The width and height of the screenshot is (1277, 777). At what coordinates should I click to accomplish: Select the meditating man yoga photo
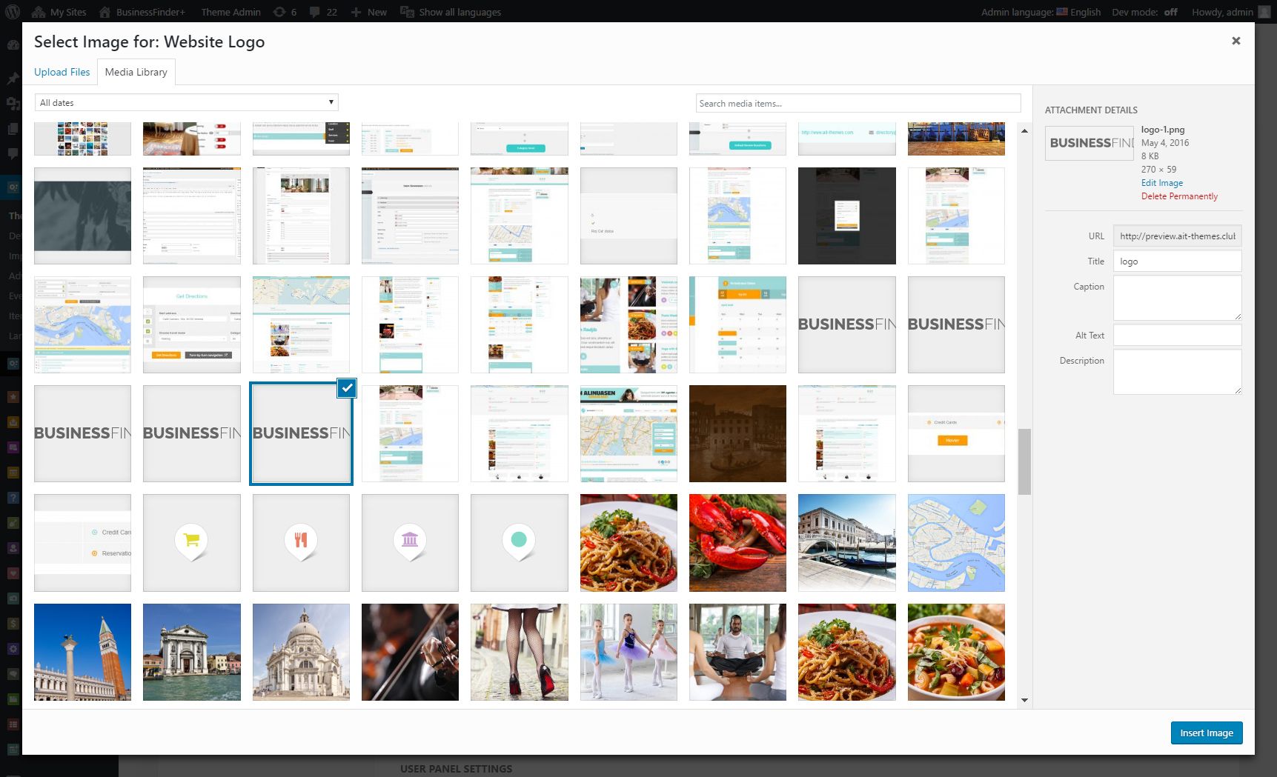click(737, 652)
